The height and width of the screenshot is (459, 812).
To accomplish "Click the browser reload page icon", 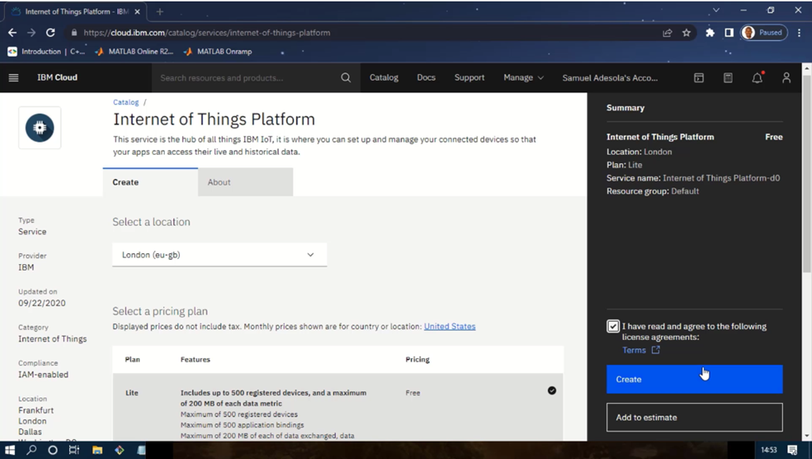I will 50,32.
